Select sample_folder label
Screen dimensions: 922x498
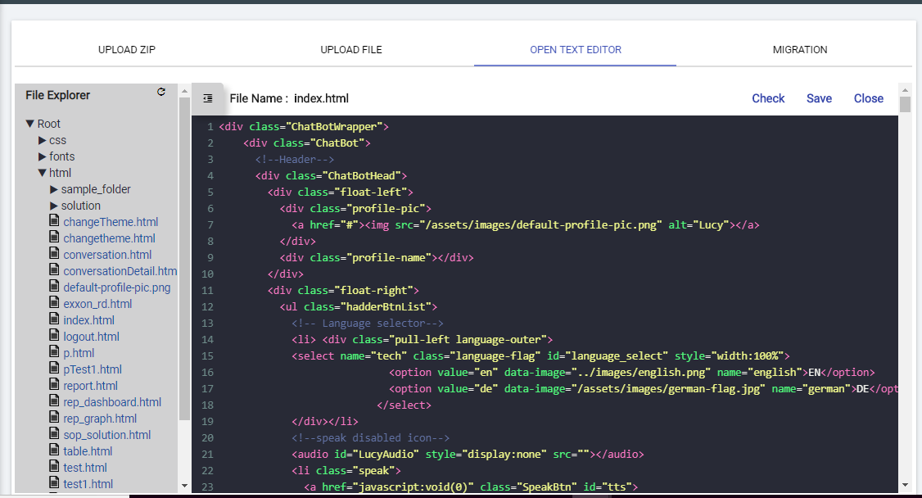point(96,189)
